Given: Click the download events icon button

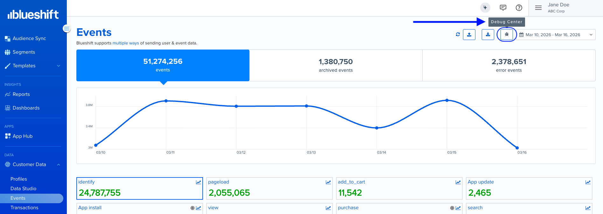Looking at the screenshot, I should click(x=488, y=35).
